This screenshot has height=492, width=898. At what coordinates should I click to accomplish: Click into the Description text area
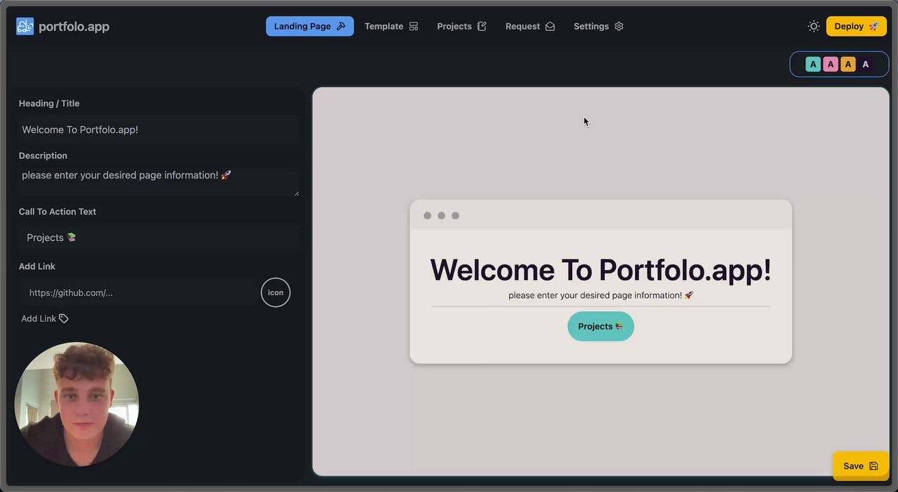158,182
